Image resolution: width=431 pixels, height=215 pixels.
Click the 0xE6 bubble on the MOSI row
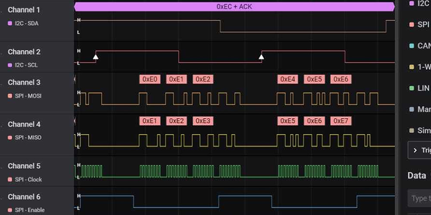tap(341, 79)
